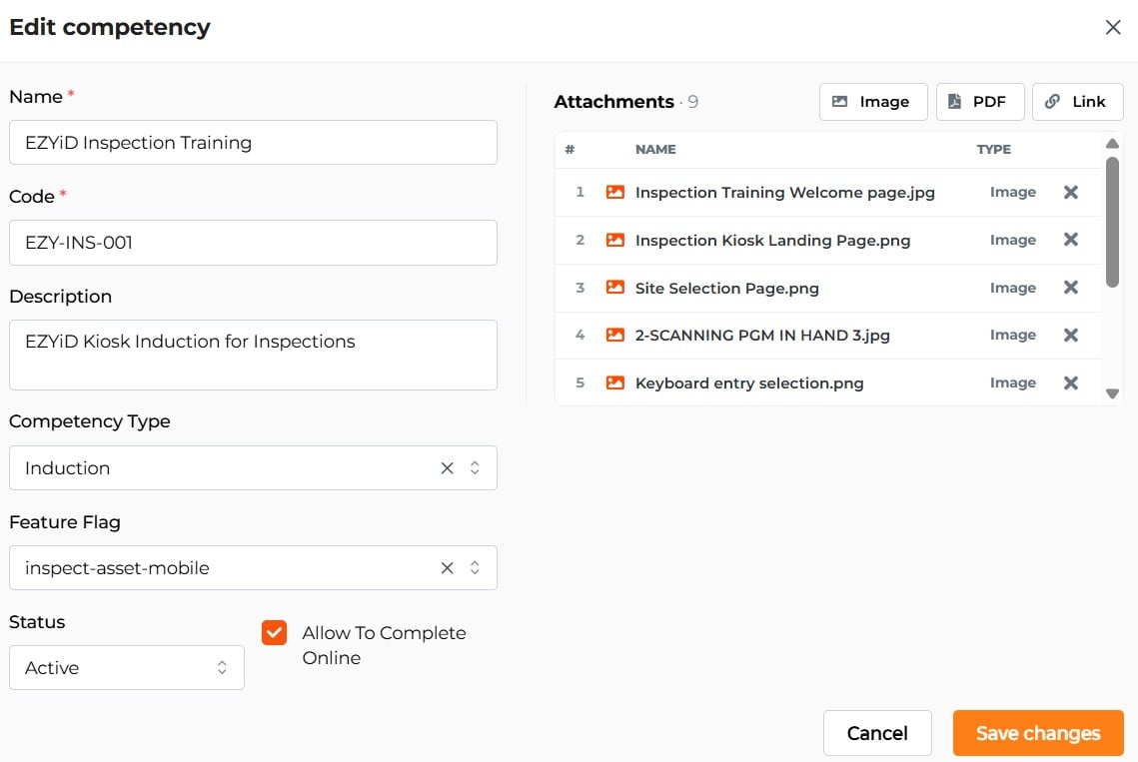Click attachments list scroll down arrow
The width and height of the screenshot is (1138, 762).
point(1112,394)
